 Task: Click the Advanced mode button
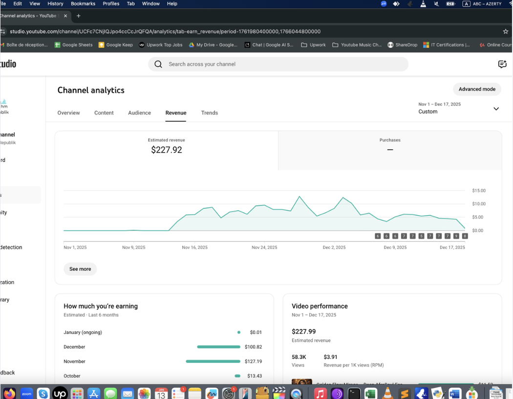point(476,89)
